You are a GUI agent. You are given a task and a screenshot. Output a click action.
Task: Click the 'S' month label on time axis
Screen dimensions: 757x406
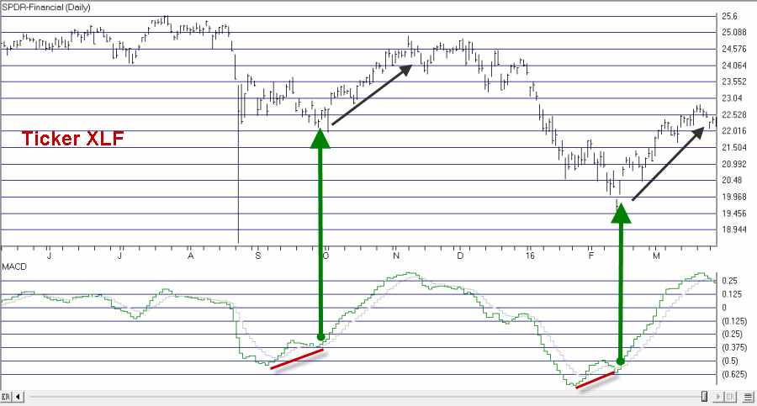258,256
